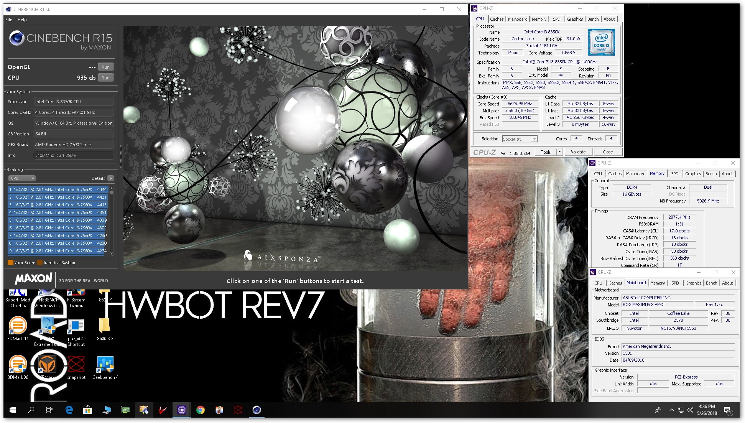Viewport: 745px width, 423px height.
Task: Select ranking entry with score 4339
Action: point(58,220)
